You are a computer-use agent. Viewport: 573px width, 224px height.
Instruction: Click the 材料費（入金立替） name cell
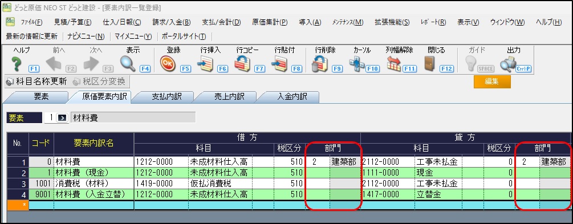(x=94, y=194)
